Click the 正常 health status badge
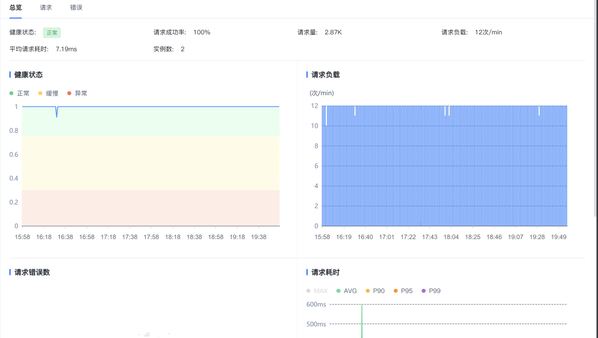Screen dimensions: 598x338 point(52,33)
